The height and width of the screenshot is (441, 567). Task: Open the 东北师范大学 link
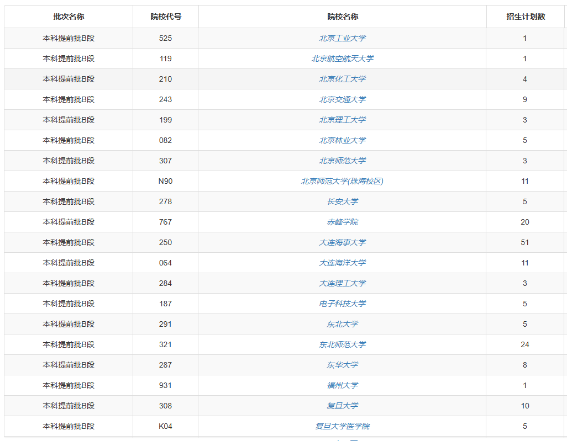coord(343,344)
